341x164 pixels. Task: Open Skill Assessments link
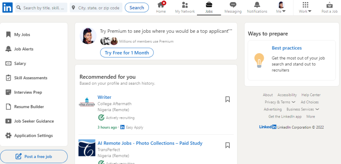pos(31,78)
